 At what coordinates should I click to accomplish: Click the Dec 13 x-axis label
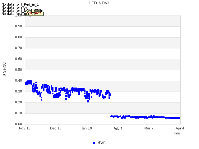coord(56,128)
